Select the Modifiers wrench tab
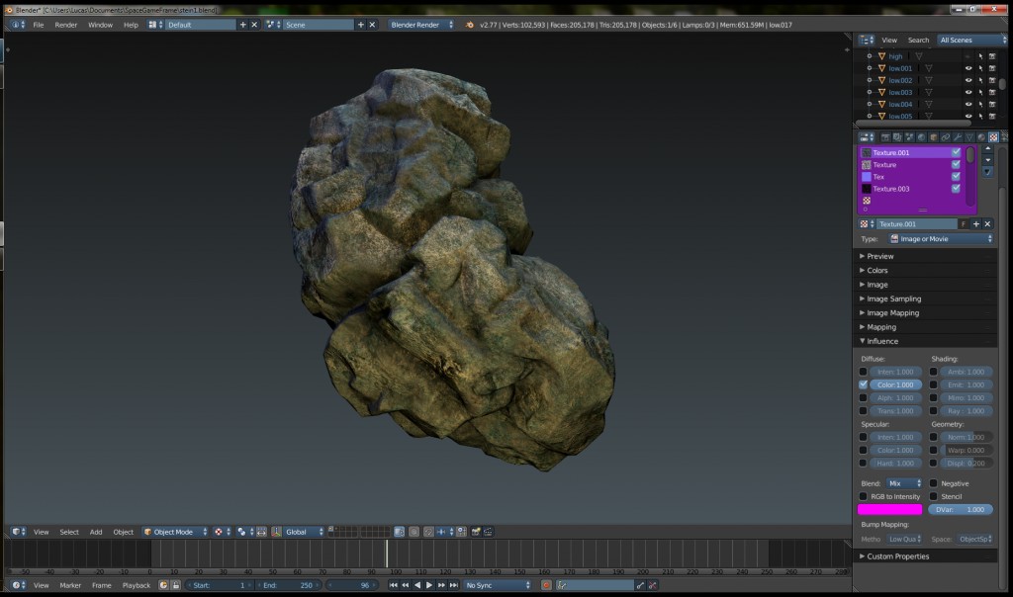This screenshot has height=597, width=1013. click(x=959, y=137)
